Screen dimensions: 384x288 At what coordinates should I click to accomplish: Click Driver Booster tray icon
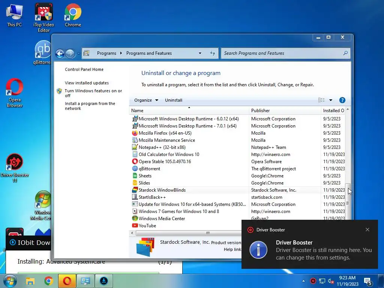(313, 281)
